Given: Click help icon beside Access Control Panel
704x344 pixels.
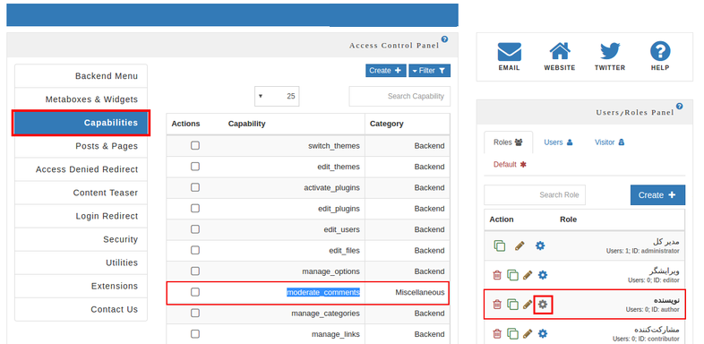Looking at the screenshot, I should tap(444, 39).
